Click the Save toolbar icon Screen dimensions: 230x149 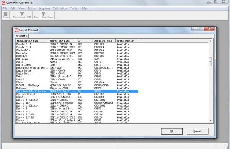(x=6, y=15)
